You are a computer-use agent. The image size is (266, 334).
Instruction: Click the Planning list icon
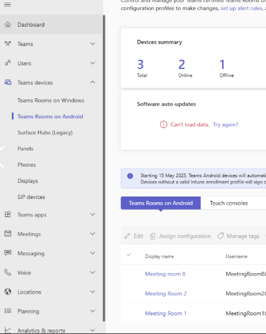pos(8,311)
